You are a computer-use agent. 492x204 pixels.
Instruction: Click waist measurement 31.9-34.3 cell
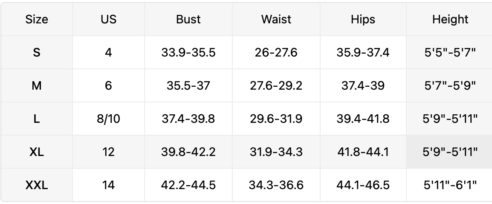pyautogui.click(x=276, y=152)
